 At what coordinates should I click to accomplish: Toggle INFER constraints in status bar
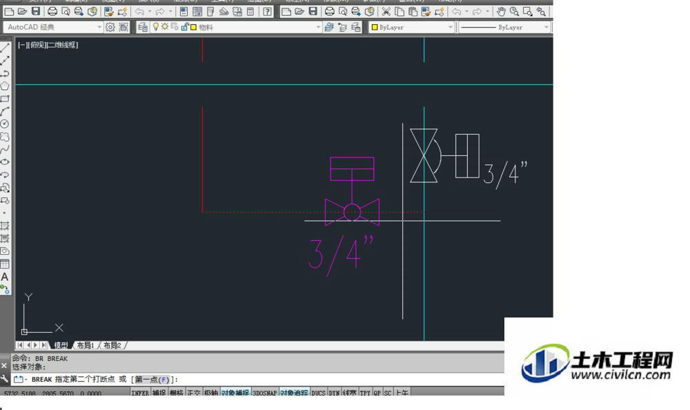pyautogui.click(x=140, y=392)
